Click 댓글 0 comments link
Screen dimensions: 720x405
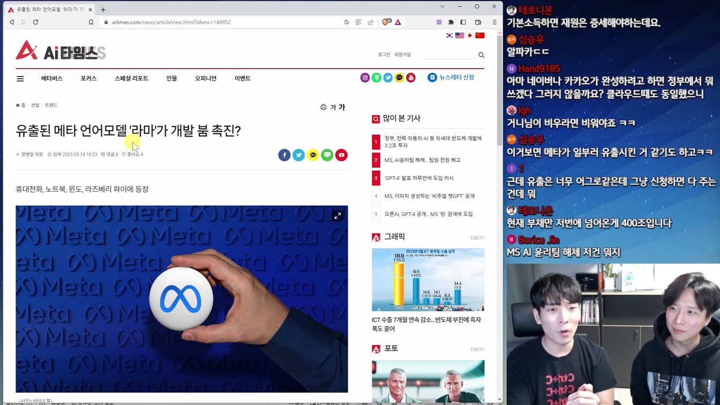[x=109, y=154]
